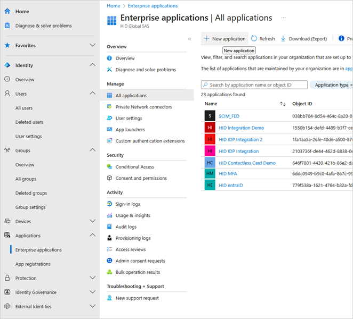The height and width of the screenshot is (319, 353).
Task: Click the New application button
Action: (224, 39)
